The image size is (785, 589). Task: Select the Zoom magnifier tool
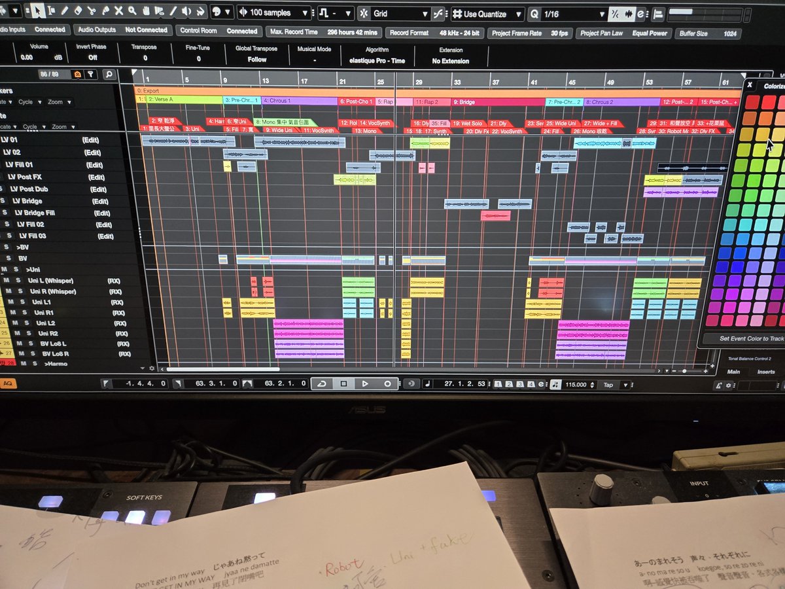point(132,11)
